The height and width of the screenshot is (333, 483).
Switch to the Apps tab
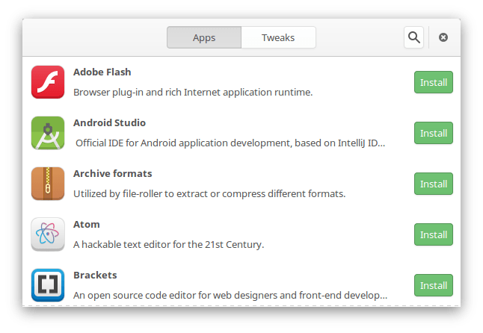click(x=204, y=37)
